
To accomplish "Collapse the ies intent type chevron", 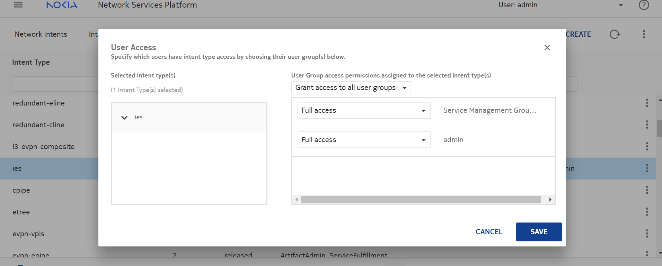I will (x=124, y=118).
